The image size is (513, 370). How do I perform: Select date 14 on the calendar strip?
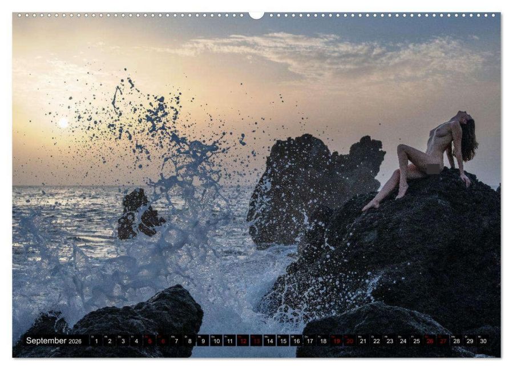coord(269,340)
